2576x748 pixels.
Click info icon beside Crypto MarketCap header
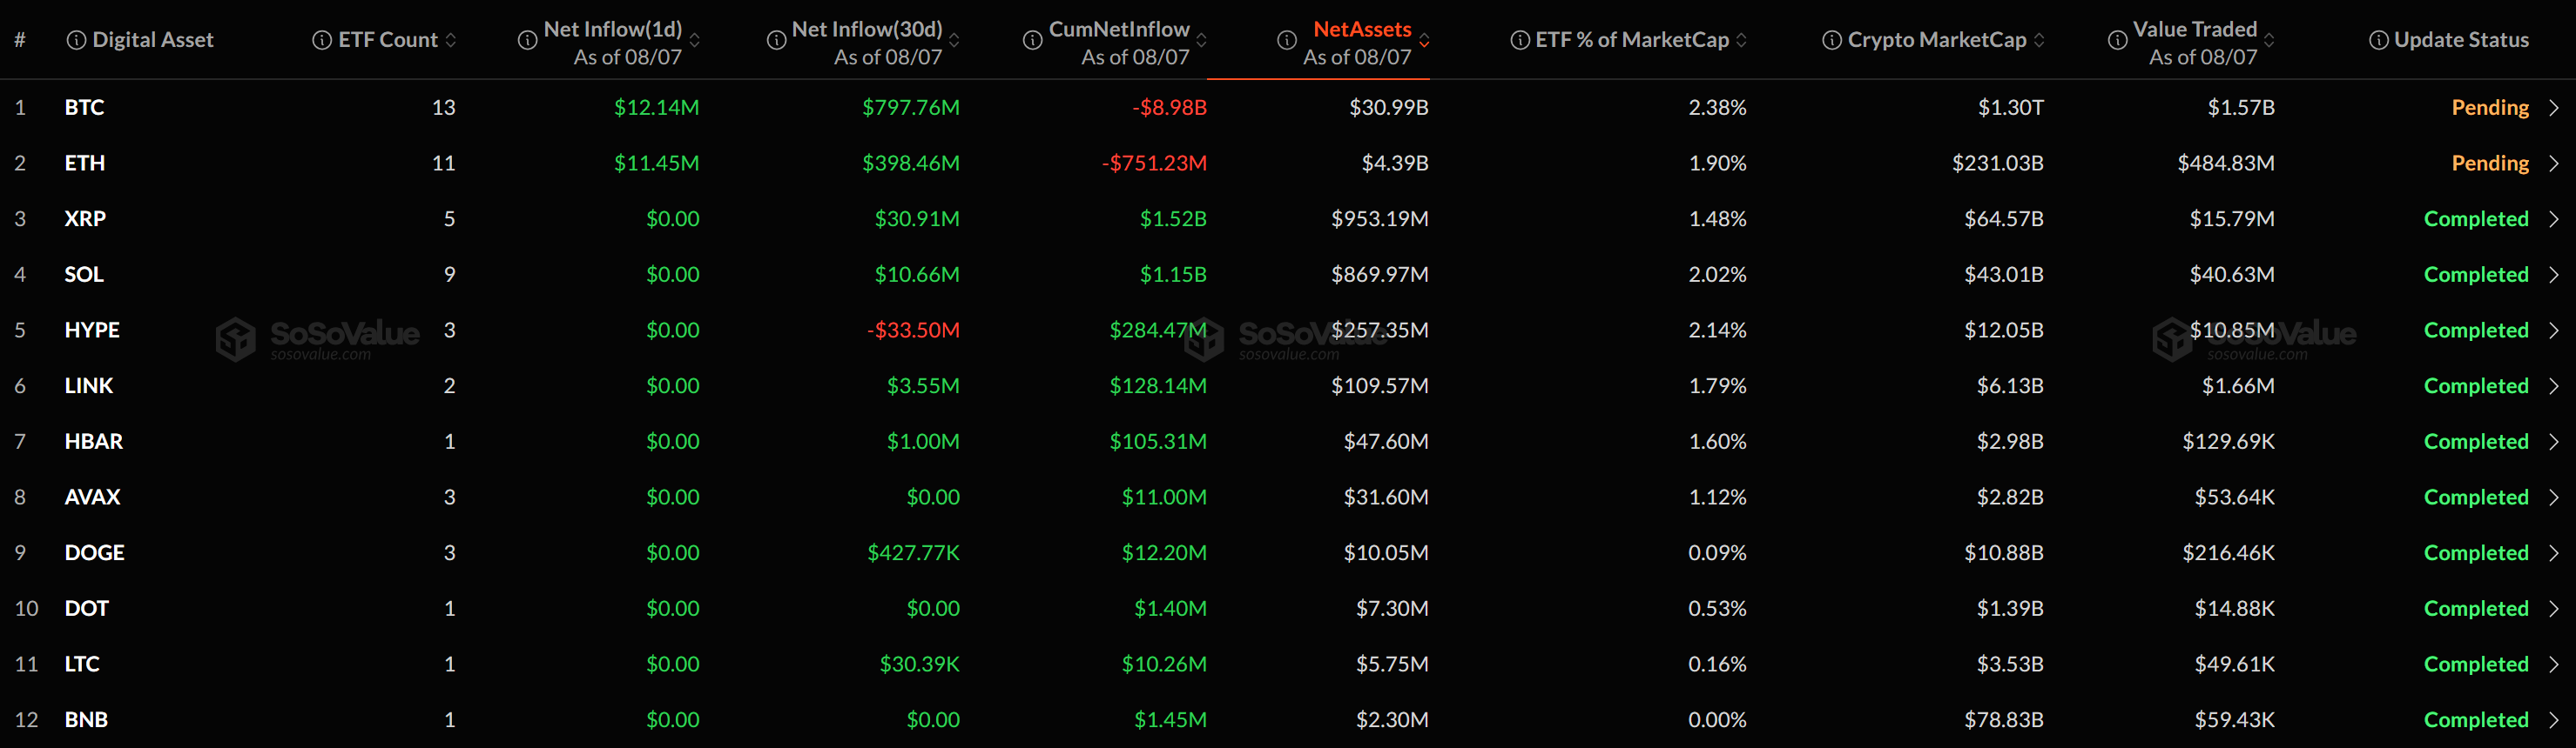click(1832, 40)
